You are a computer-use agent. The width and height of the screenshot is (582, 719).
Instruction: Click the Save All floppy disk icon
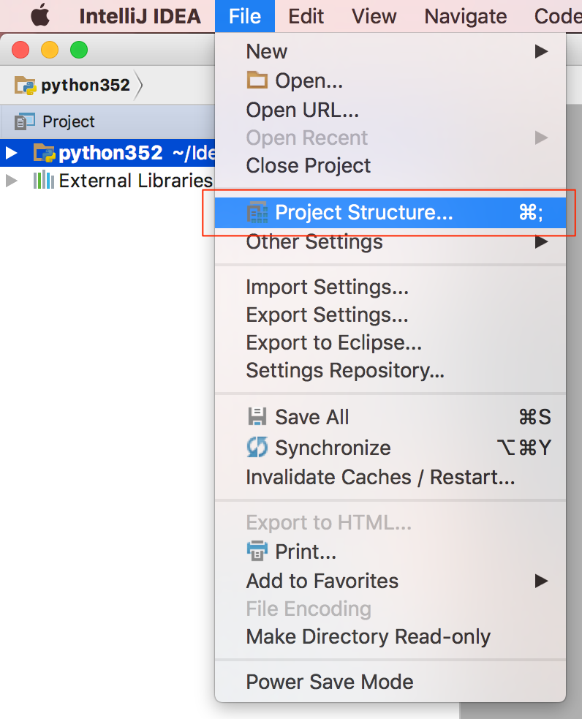click(x=257, y=417)
